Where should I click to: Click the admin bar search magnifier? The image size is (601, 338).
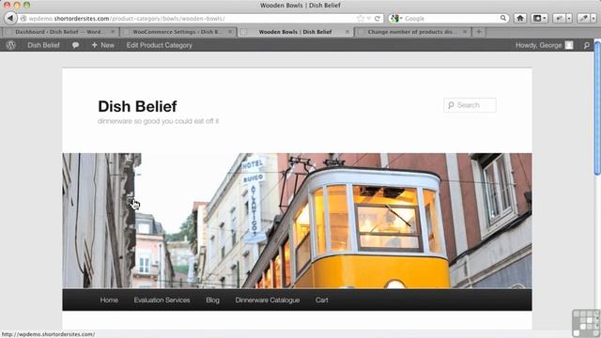tap(586, 45)
